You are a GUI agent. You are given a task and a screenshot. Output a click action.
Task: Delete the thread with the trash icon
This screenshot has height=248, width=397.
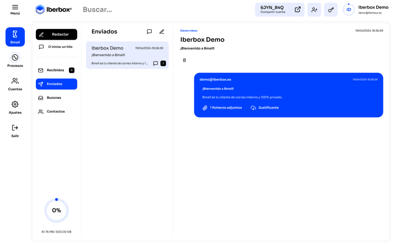184,60
